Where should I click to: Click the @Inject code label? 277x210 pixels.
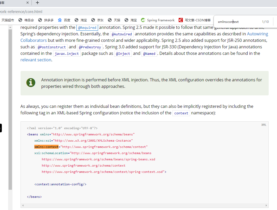point(123,54)
